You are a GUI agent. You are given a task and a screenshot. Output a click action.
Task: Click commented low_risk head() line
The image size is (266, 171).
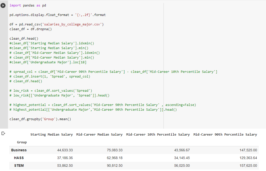[59, 95]
